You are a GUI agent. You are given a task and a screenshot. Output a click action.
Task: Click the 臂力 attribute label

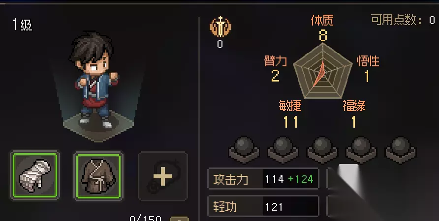(x=276, y=61)
